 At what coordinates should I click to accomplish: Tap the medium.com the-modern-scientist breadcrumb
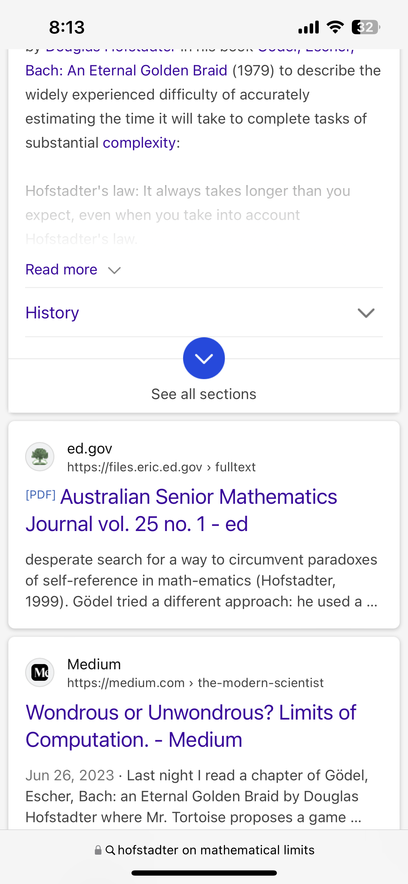[195, 683]
